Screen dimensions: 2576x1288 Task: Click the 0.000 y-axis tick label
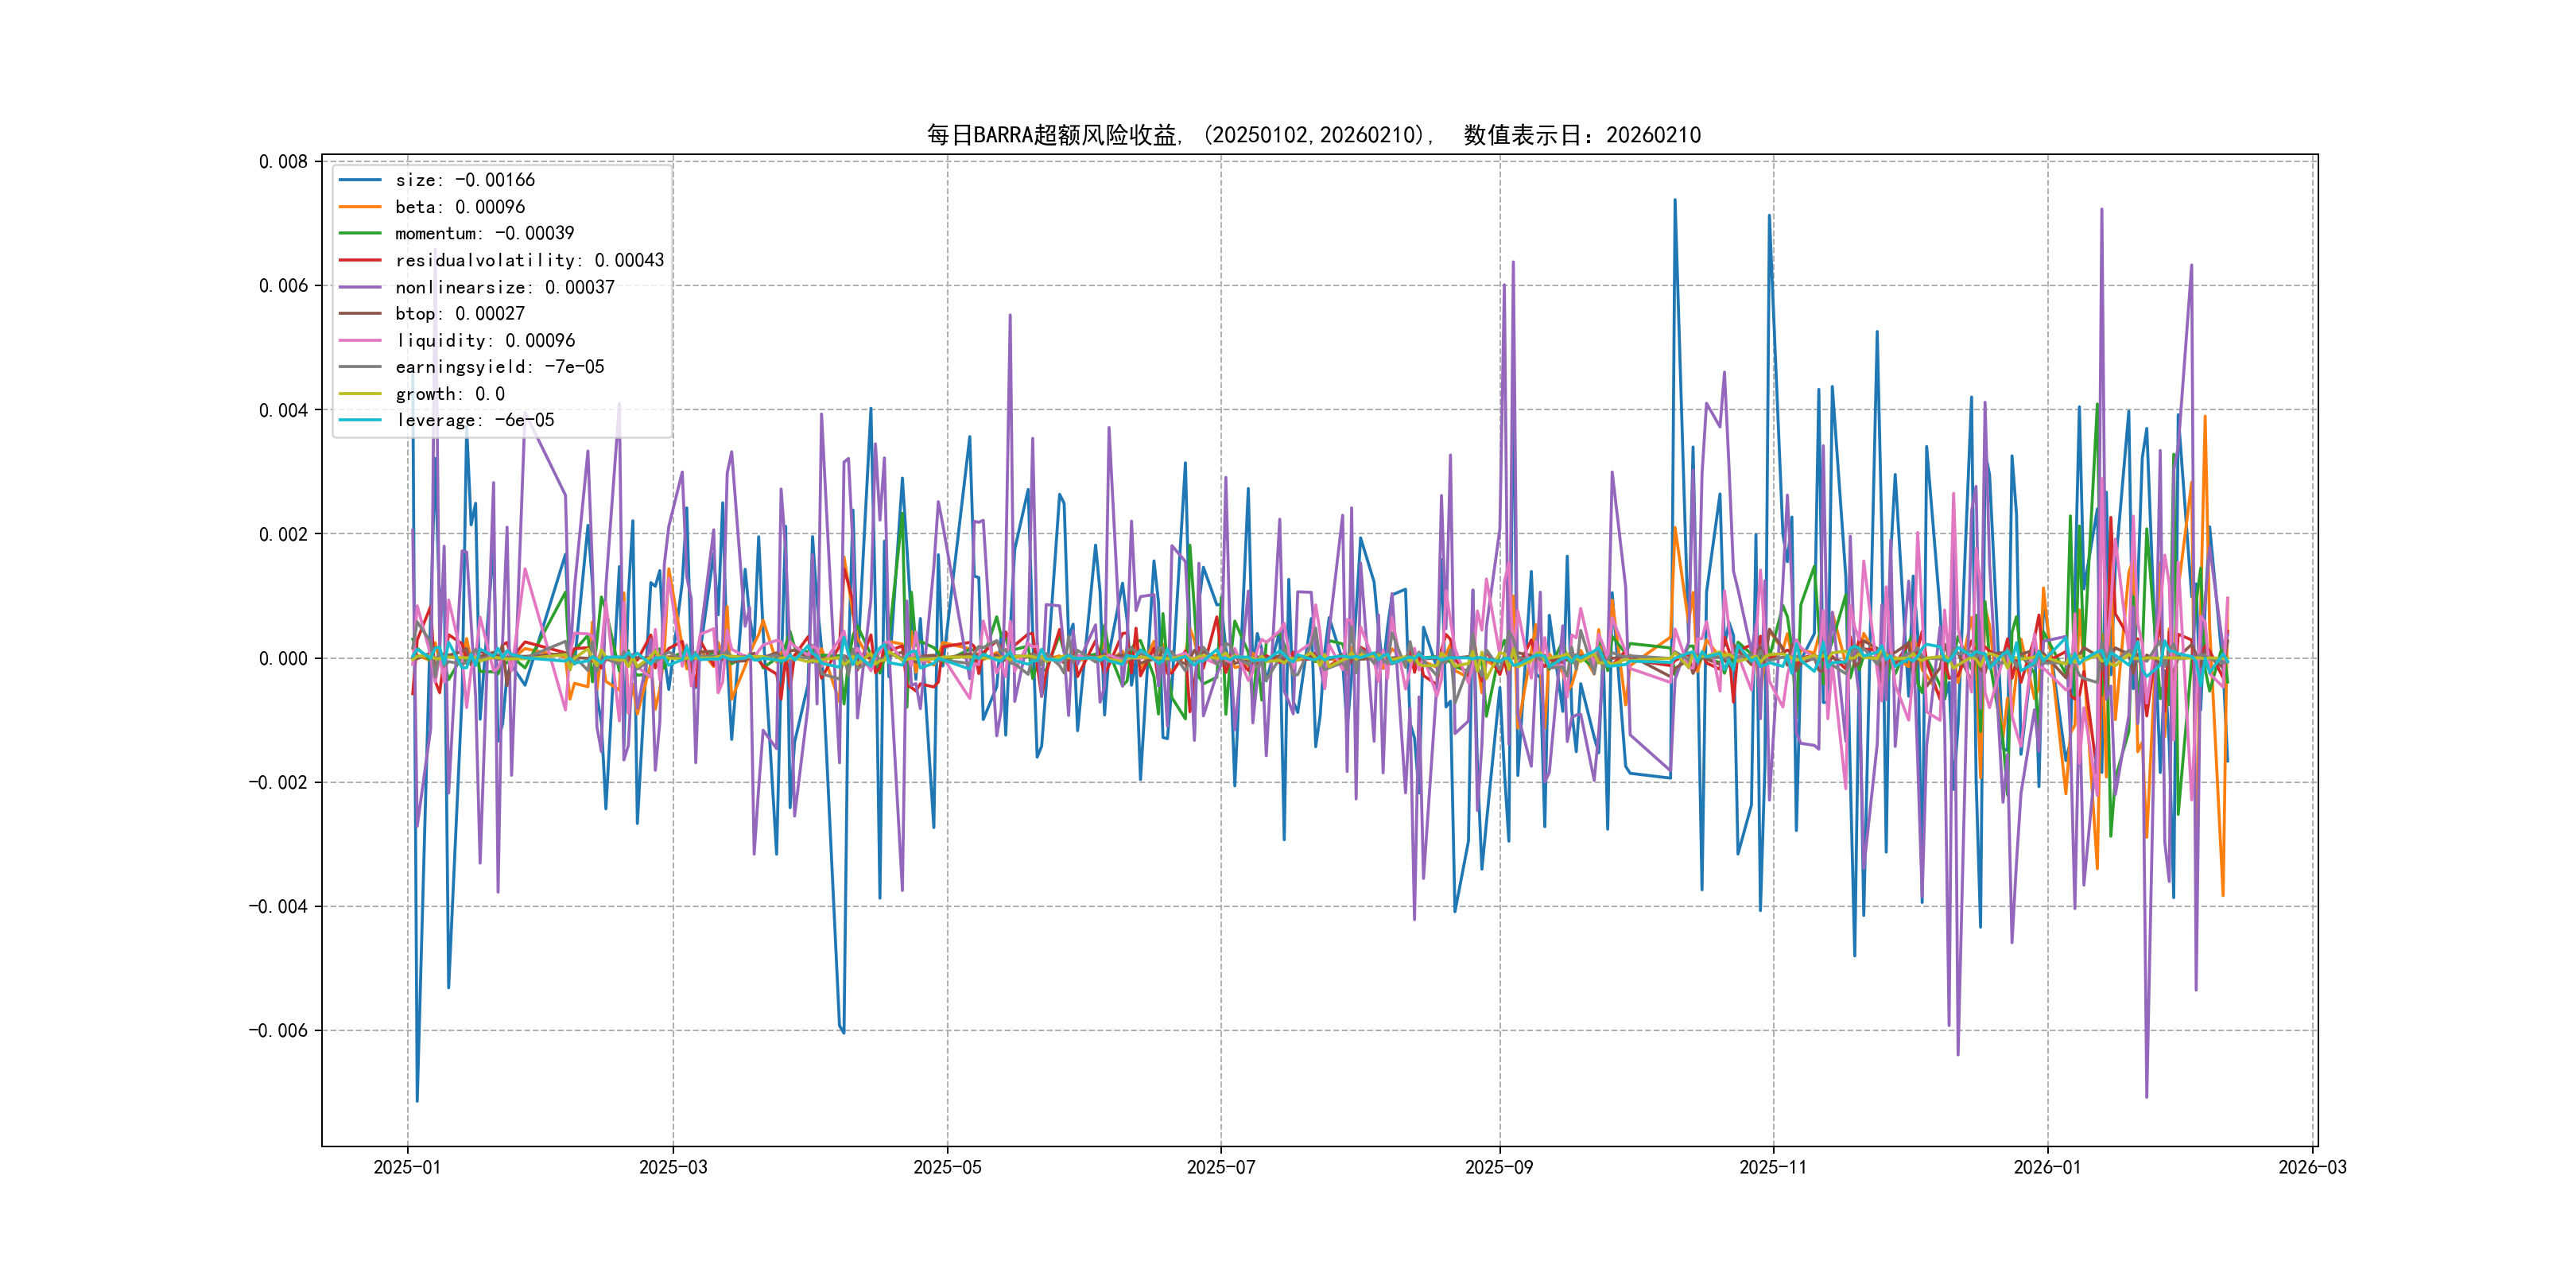point(283,658)
